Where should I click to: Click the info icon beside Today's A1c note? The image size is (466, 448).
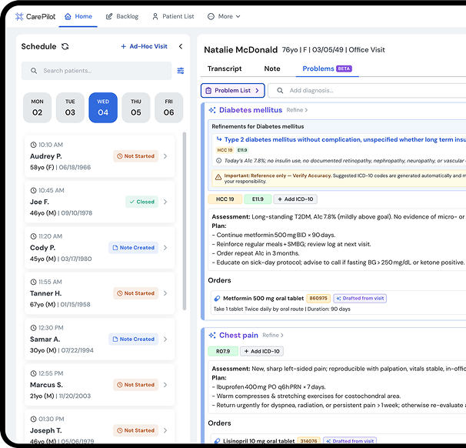coord(218,161)
